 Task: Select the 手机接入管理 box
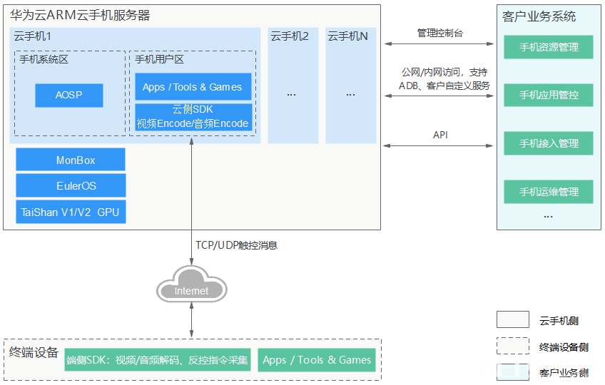(548, 143)
